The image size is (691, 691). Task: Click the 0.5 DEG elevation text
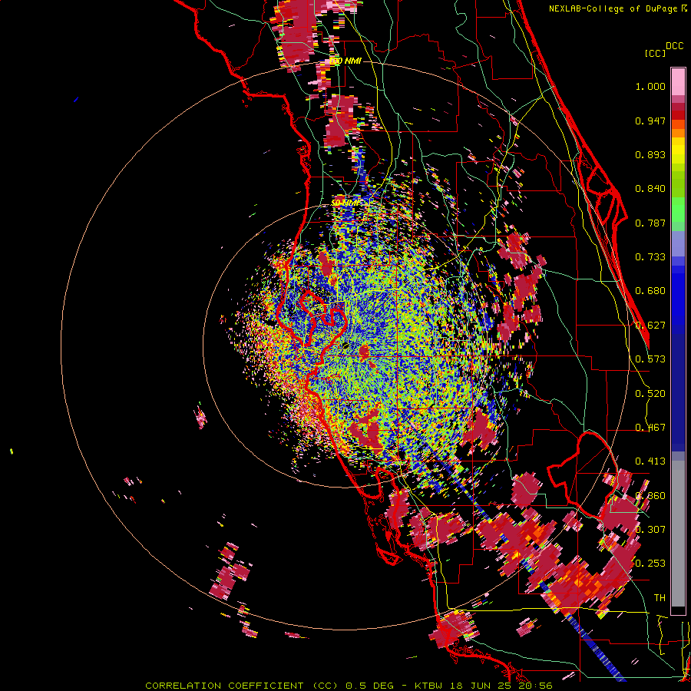(x=371, y=686)
